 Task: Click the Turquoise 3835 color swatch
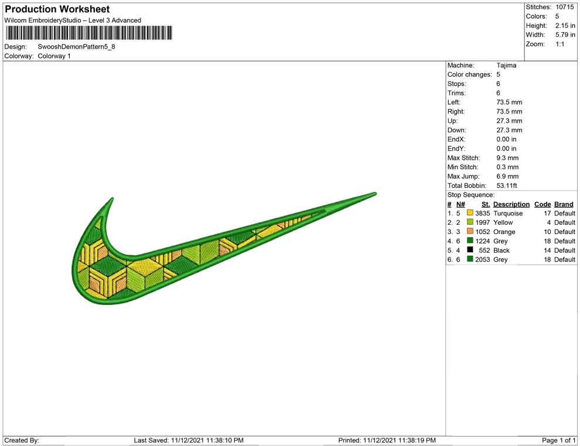pos(470,213)
